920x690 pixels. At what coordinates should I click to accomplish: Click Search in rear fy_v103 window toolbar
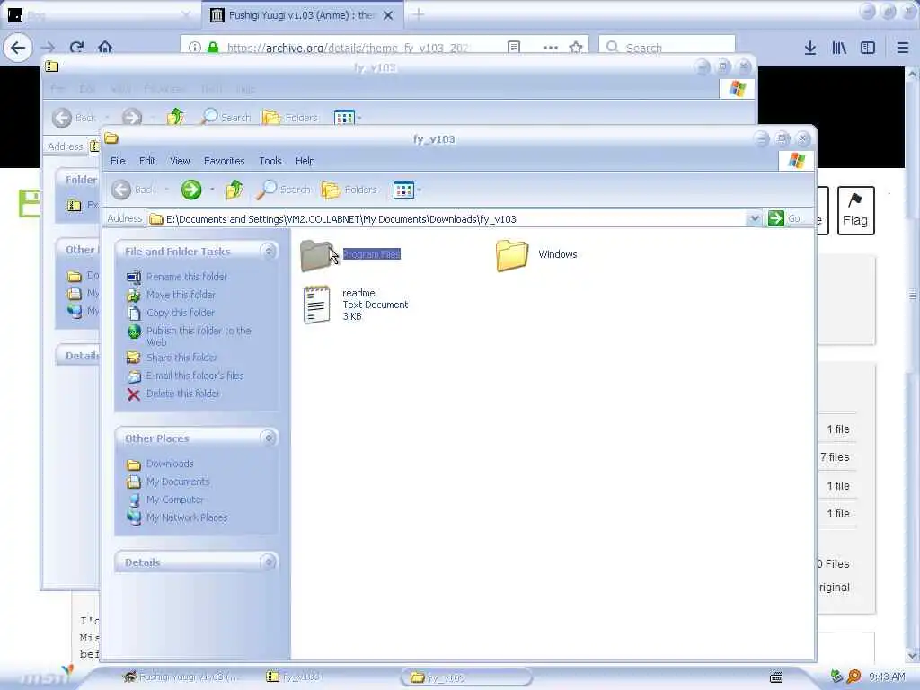pyautogui.click(x=226, y=118)
